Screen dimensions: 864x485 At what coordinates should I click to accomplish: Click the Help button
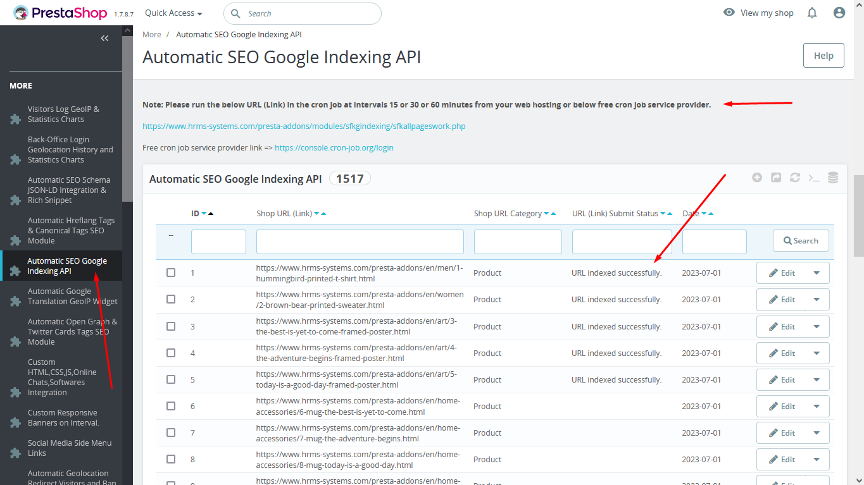pyautogui.click(x=823, y=56)
